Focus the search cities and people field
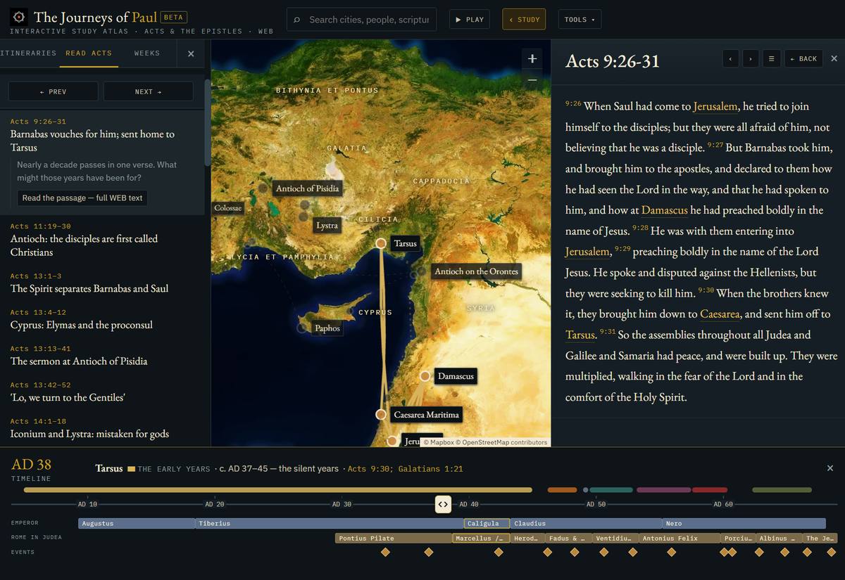The height and width of the screenshot is (580, 845). 362,20
